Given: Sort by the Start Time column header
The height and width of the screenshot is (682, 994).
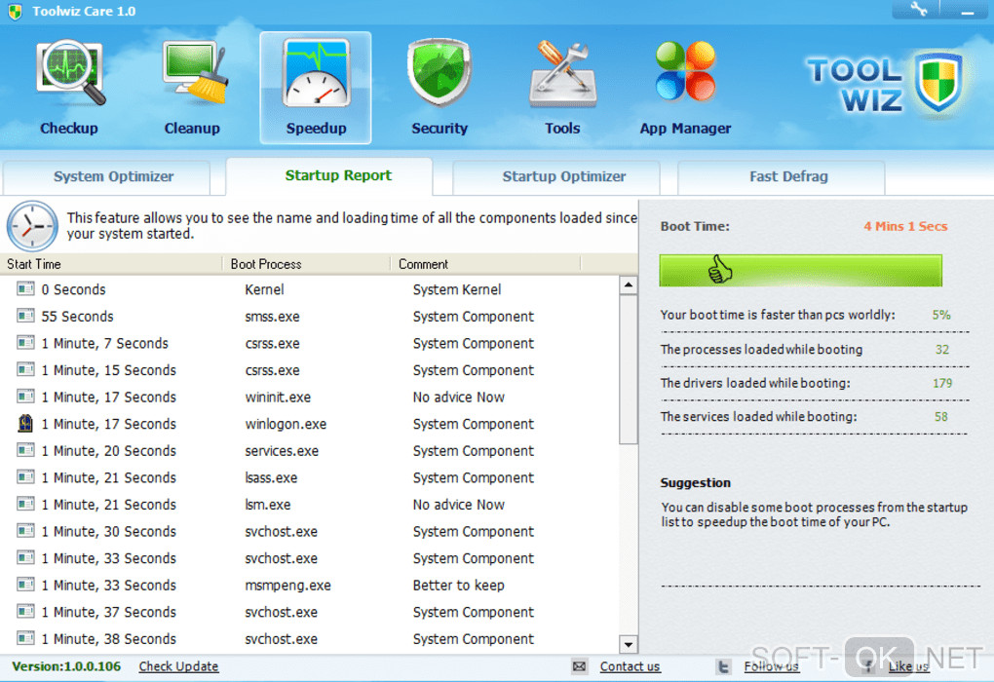Looking at the screenshot, I should pos(111,264).
